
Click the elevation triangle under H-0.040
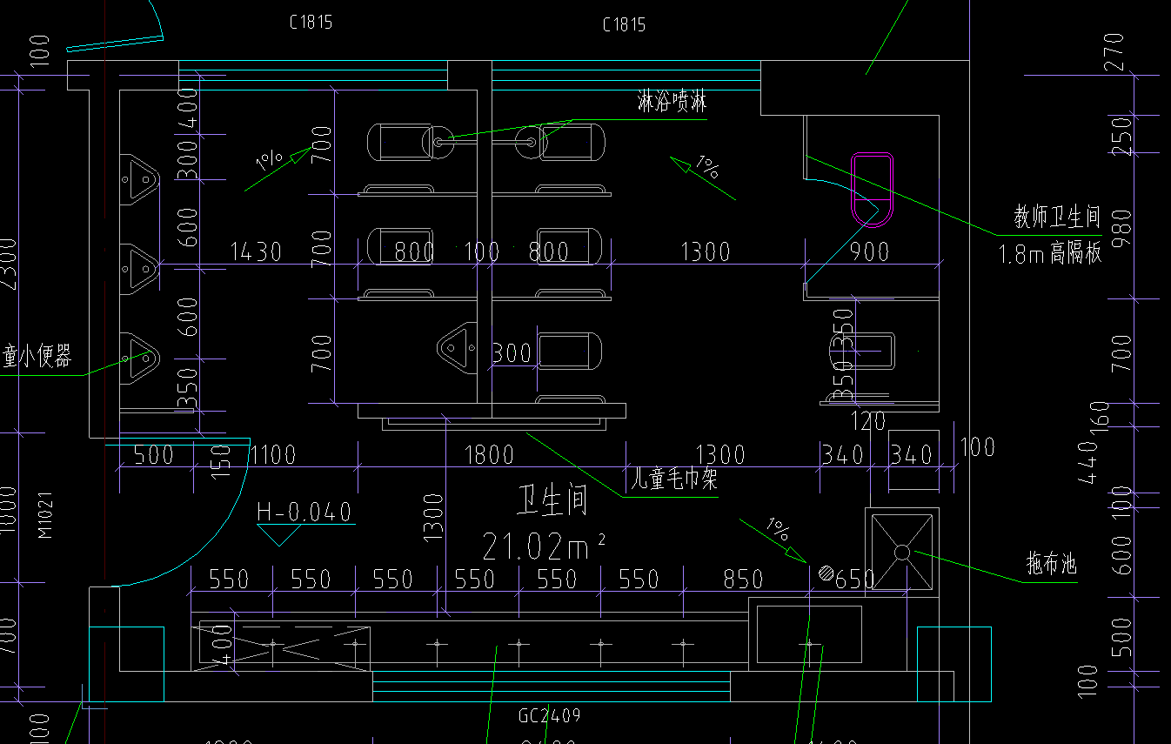[281, 535]
